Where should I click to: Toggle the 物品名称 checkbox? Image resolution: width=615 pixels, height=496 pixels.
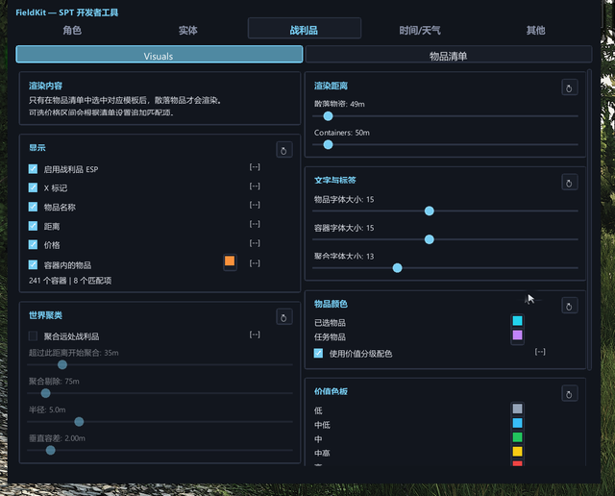click(x=33, y=207)
